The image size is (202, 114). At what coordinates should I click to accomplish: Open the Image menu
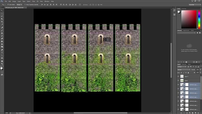tap(14, 1)
